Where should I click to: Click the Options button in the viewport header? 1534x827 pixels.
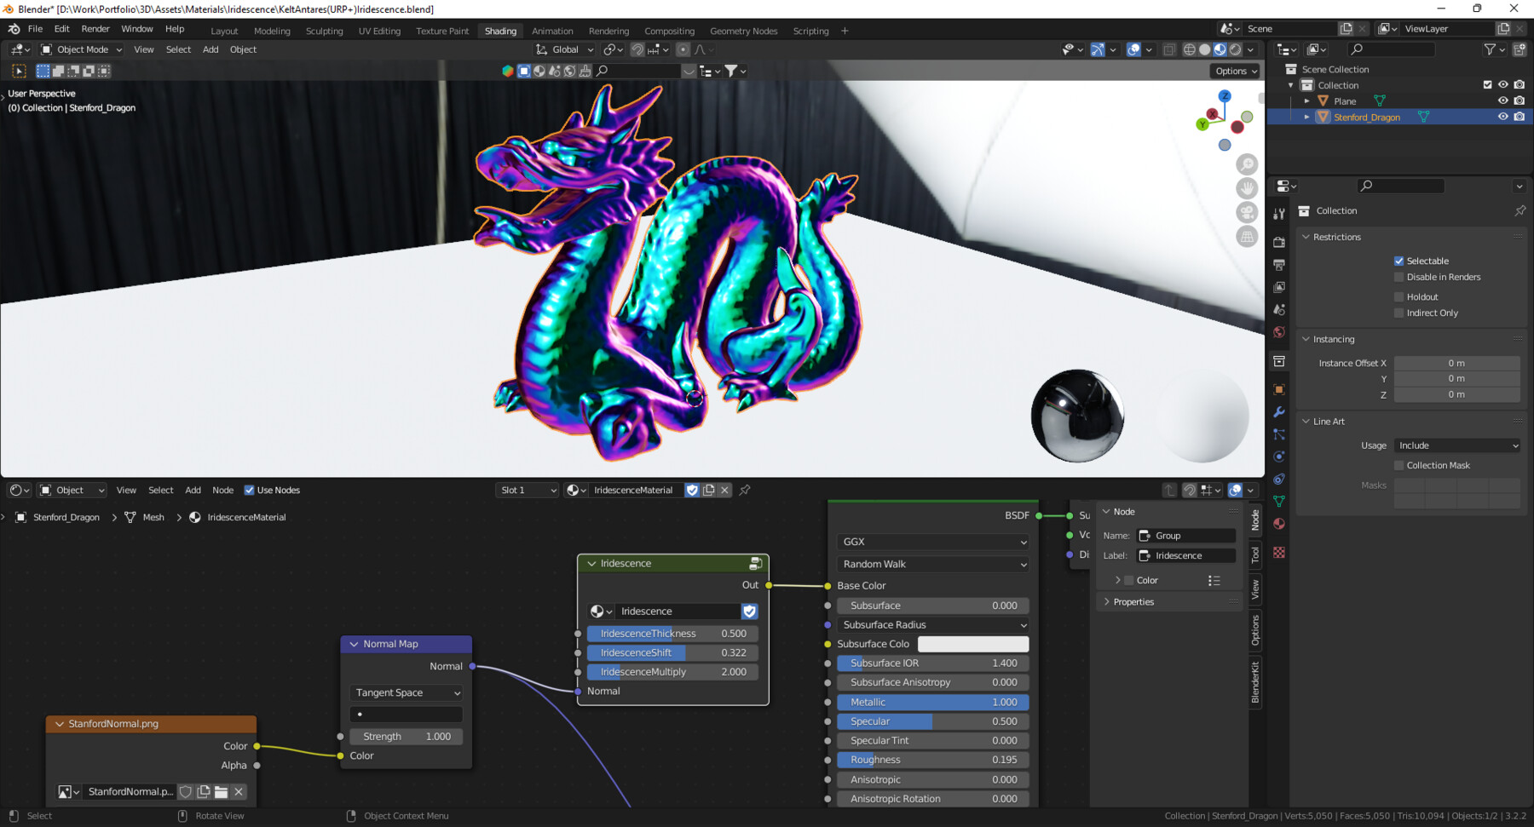pyautogui.click(x=1233, y=71)
